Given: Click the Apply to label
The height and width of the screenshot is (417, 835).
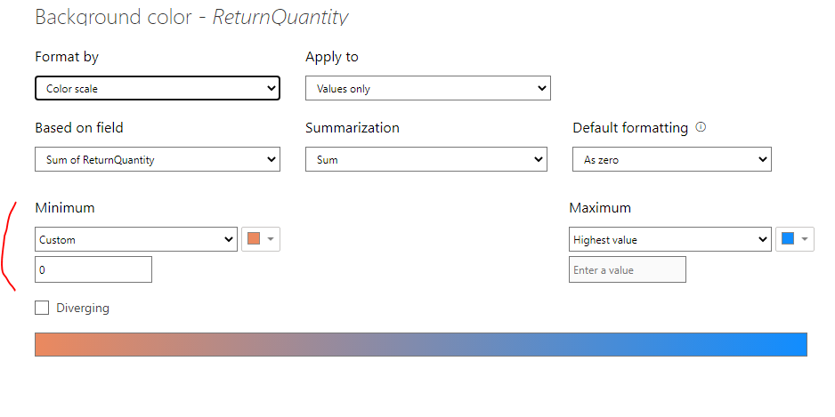Looking at the screenshot, I should pos(332,57).
